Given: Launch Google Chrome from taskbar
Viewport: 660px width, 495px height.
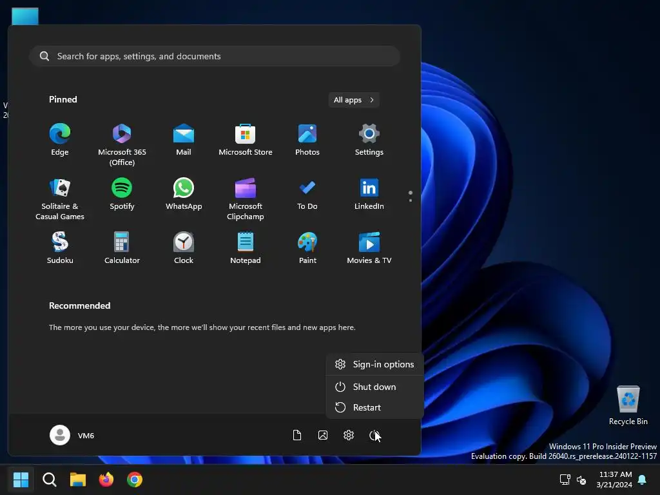Looking at the screenshot, I should pyautogui.click(x=135, y=480).
